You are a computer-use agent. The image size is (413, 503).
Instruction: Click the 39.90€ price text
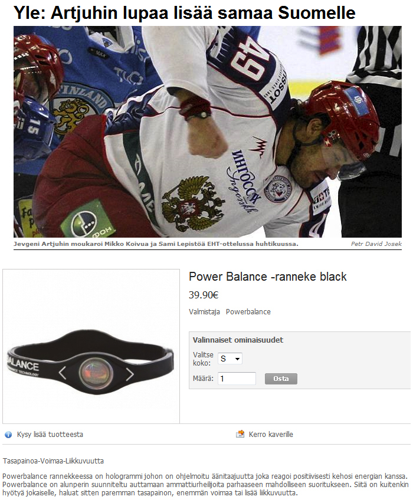pyautogui.click(x=204, y=295)
